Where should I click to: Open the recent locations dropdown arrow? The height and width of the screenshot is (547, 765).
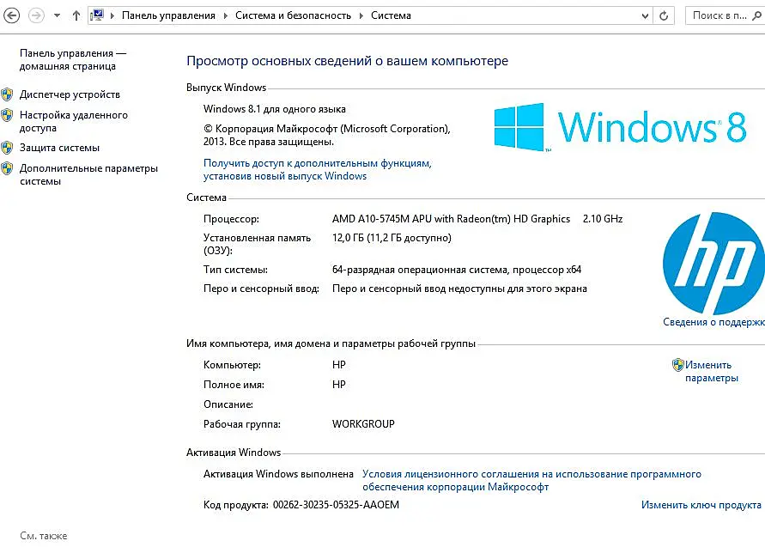tap(57, 15)
